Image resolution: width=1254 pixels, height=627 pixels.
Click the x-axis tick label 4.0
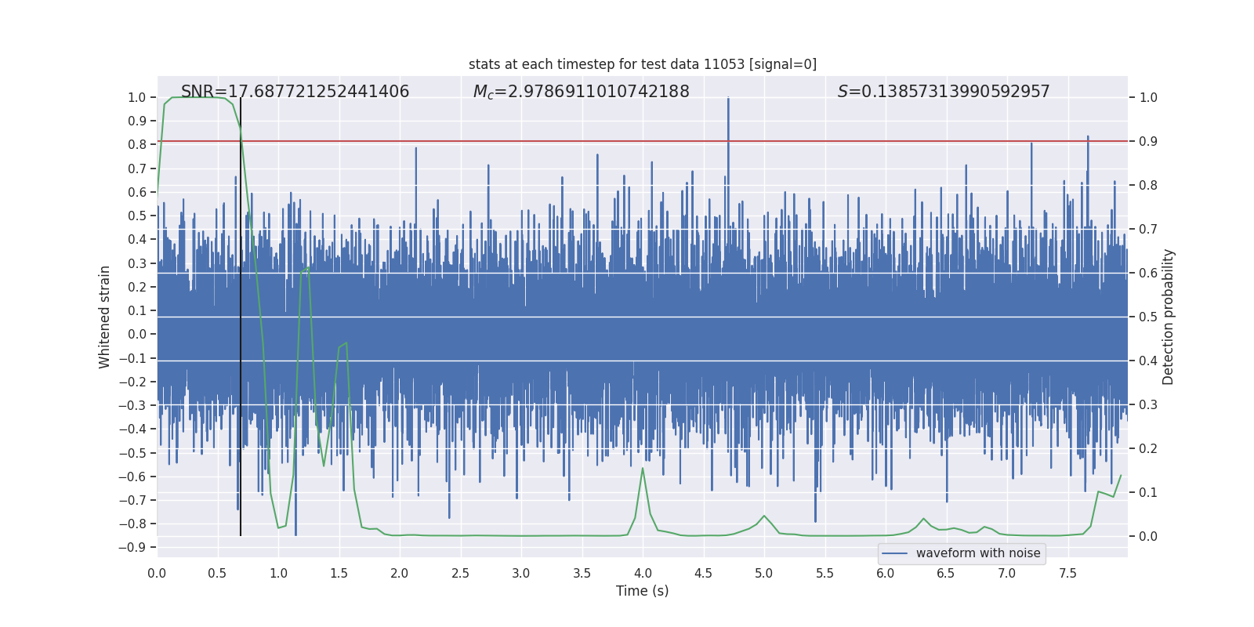[643, 573]
